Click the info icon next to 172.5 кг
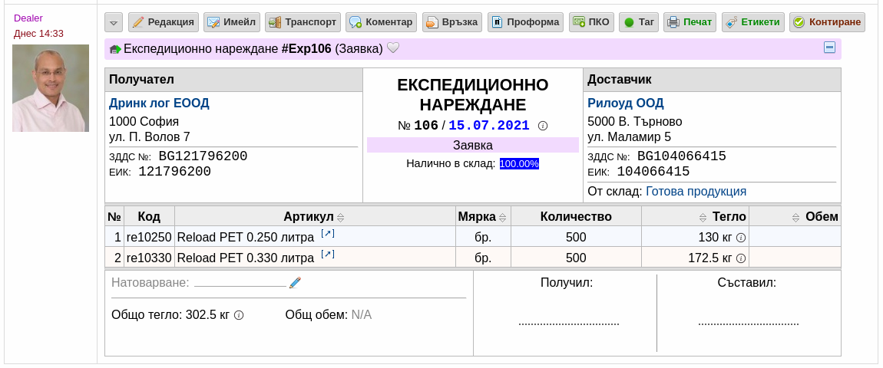 click(x=741, y=258)
